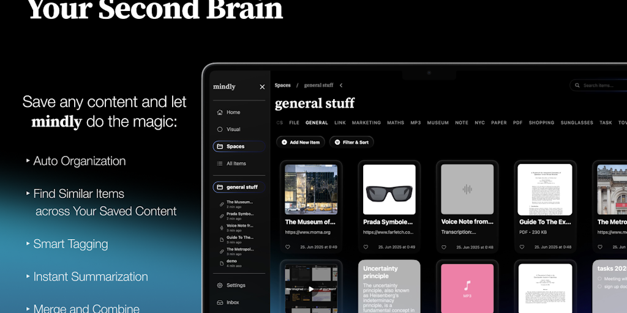Screen dimensions: 627x313
Task: Click the mindly logo text
Action: (x=224, y=87)
